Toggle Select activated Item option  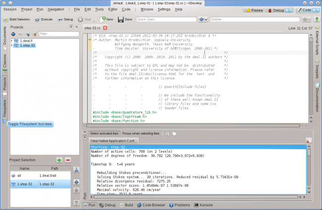(x=105, y=133)
